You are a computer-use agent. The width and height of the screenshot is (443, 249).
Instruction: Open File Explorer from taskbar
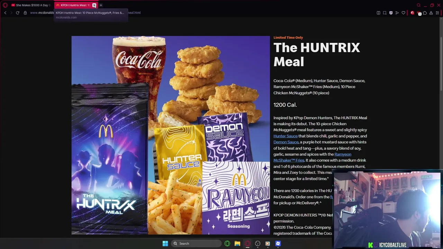tap(237, 243)
